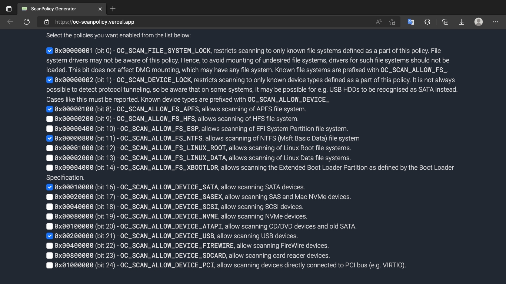
Task: Enable OC_SCAN_ALLOW_DEVICE_PCI checkbox
Action: pos(50,265)
